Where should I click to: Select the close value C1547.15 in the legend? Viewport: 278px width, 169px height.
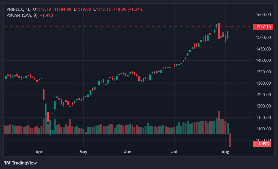pos(102,9)
